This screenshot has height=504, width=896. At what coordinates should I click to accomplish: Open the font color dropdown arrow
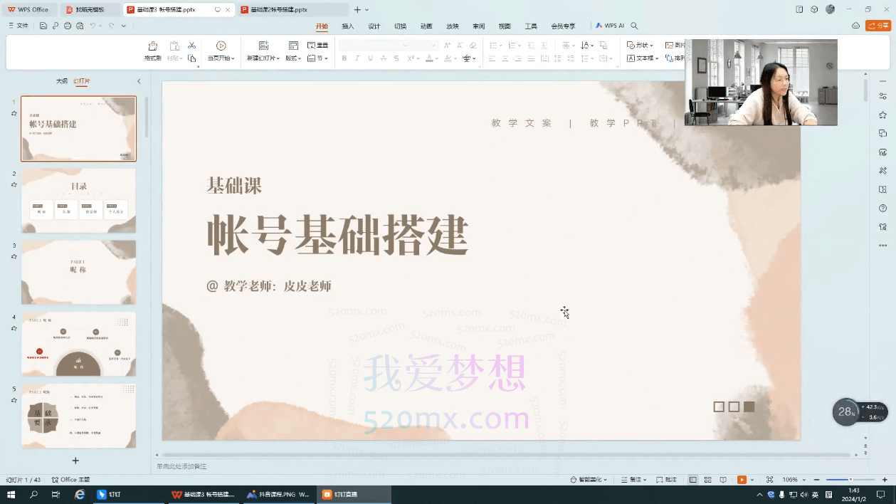[438, 58]
